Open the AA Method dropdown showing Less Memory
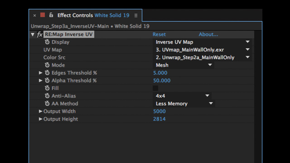The height and width of the screenshot is (163, 290). click(x=184, y=104)
